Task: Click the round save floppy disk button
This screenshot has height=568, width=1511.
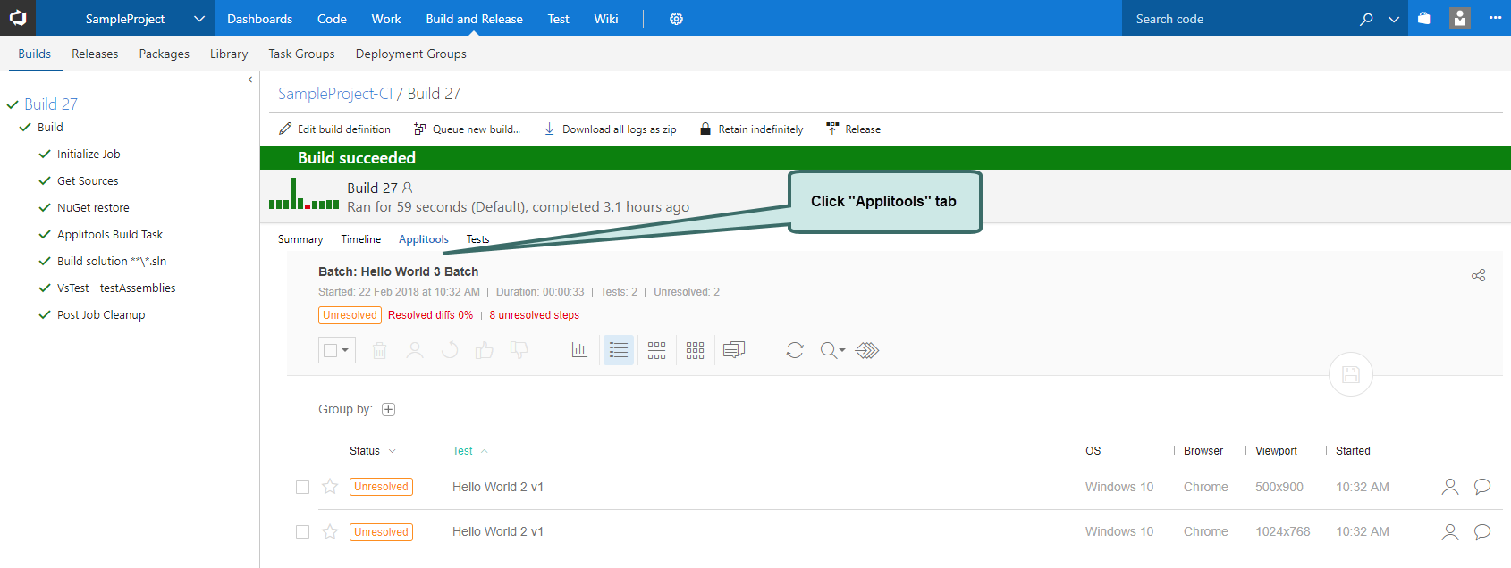Action: pos(1350,375)
